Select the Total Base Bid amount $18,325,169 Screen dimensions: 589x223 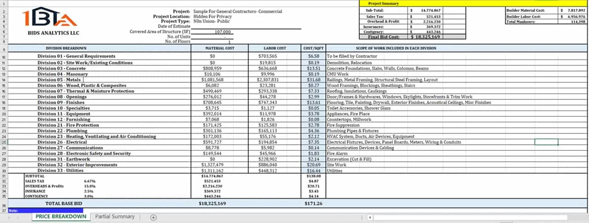click(212, 203)
